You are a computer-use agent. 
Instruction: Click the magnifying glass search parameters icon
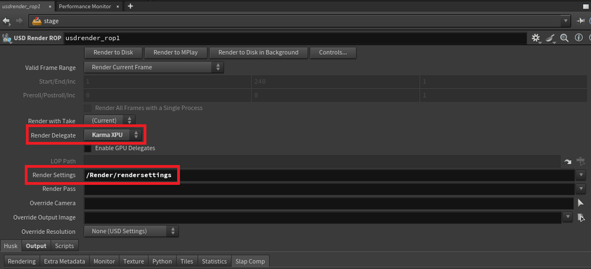pos(564,38)
